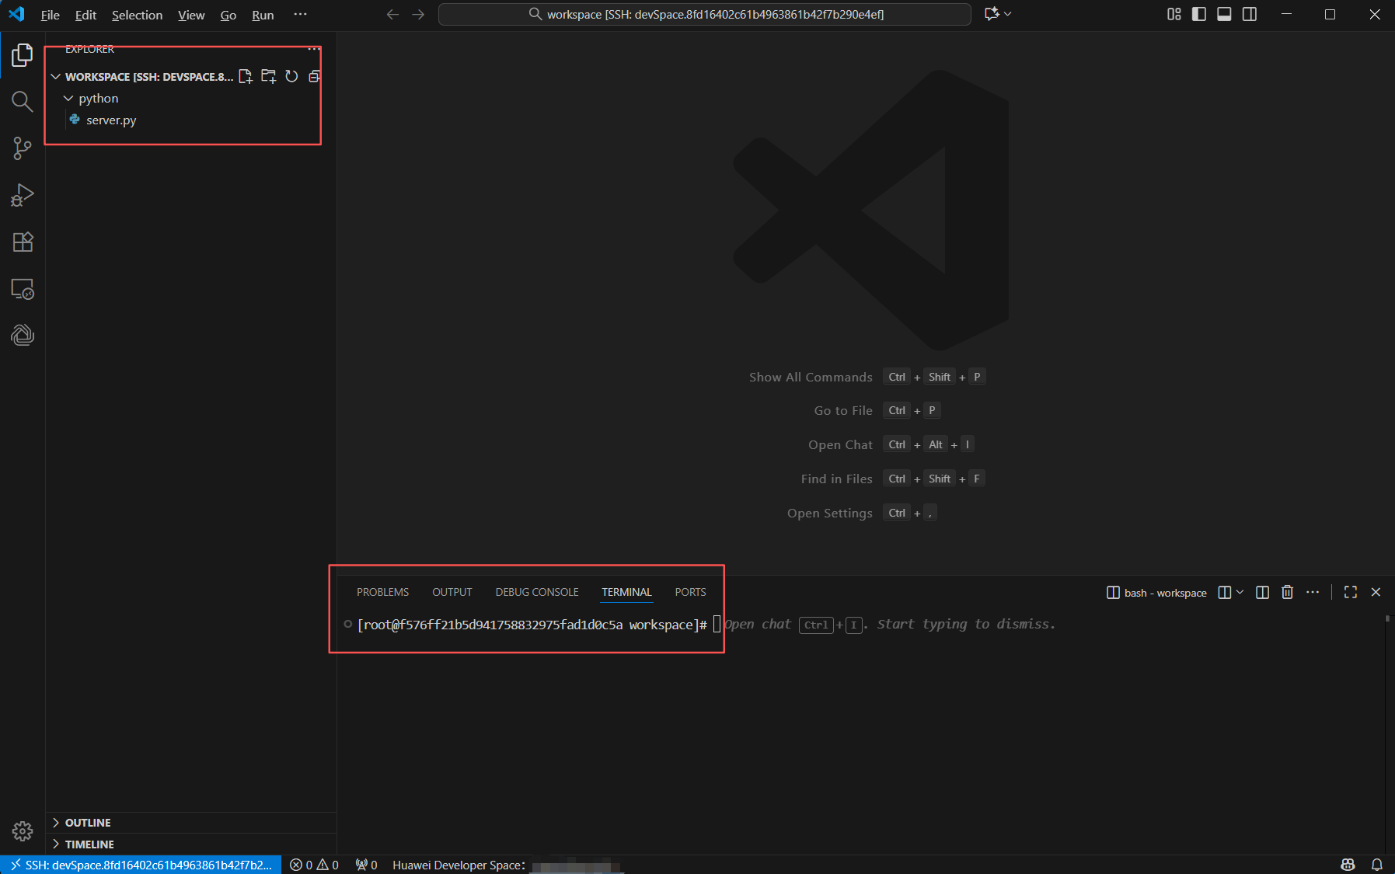Refresh the Explorer file tree

click(291, 76)
